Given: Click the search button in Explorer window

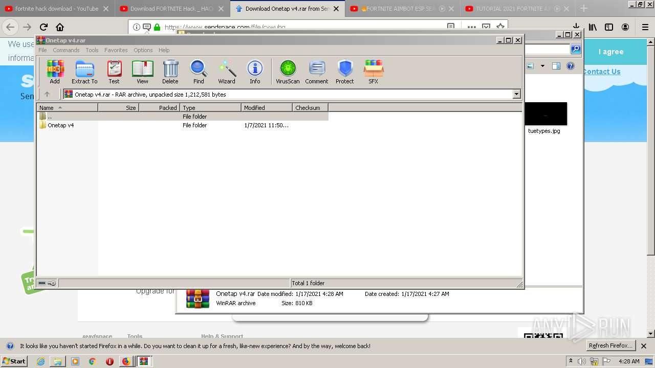Looking at the screenshot, I should pyautogui.click(x=576, y=49).
